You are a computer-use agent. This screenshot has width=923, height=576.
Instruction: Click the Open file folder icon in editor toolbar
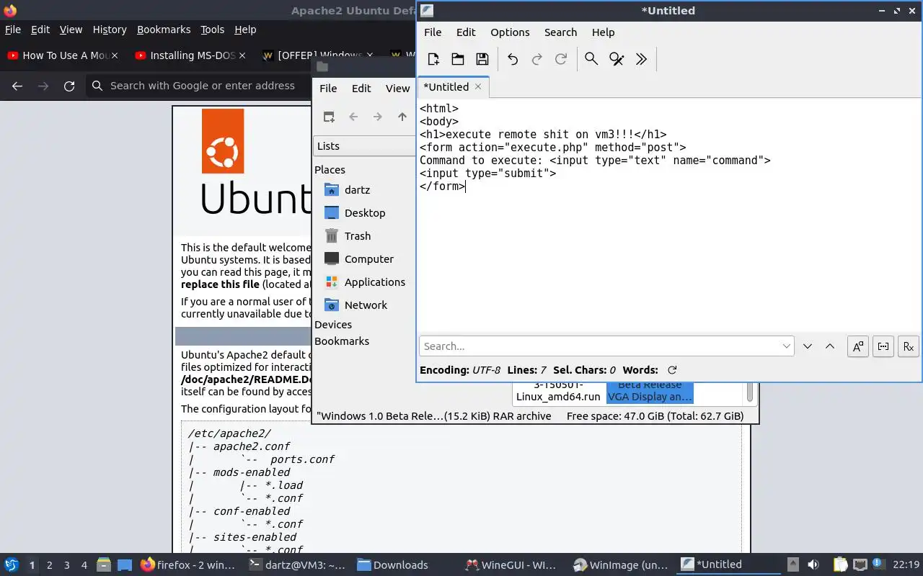click(x=458, y=59)
